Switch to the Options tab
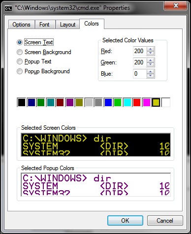191x234 pixels. [21, 25]
